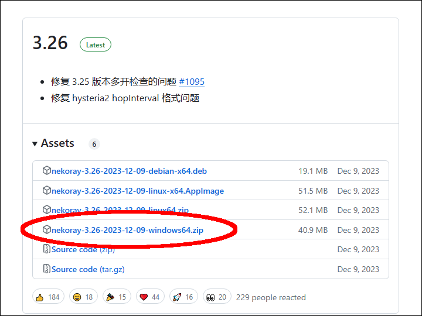
Task: Download nekoray debian-x64.deb file
Action: coord(129,171)
